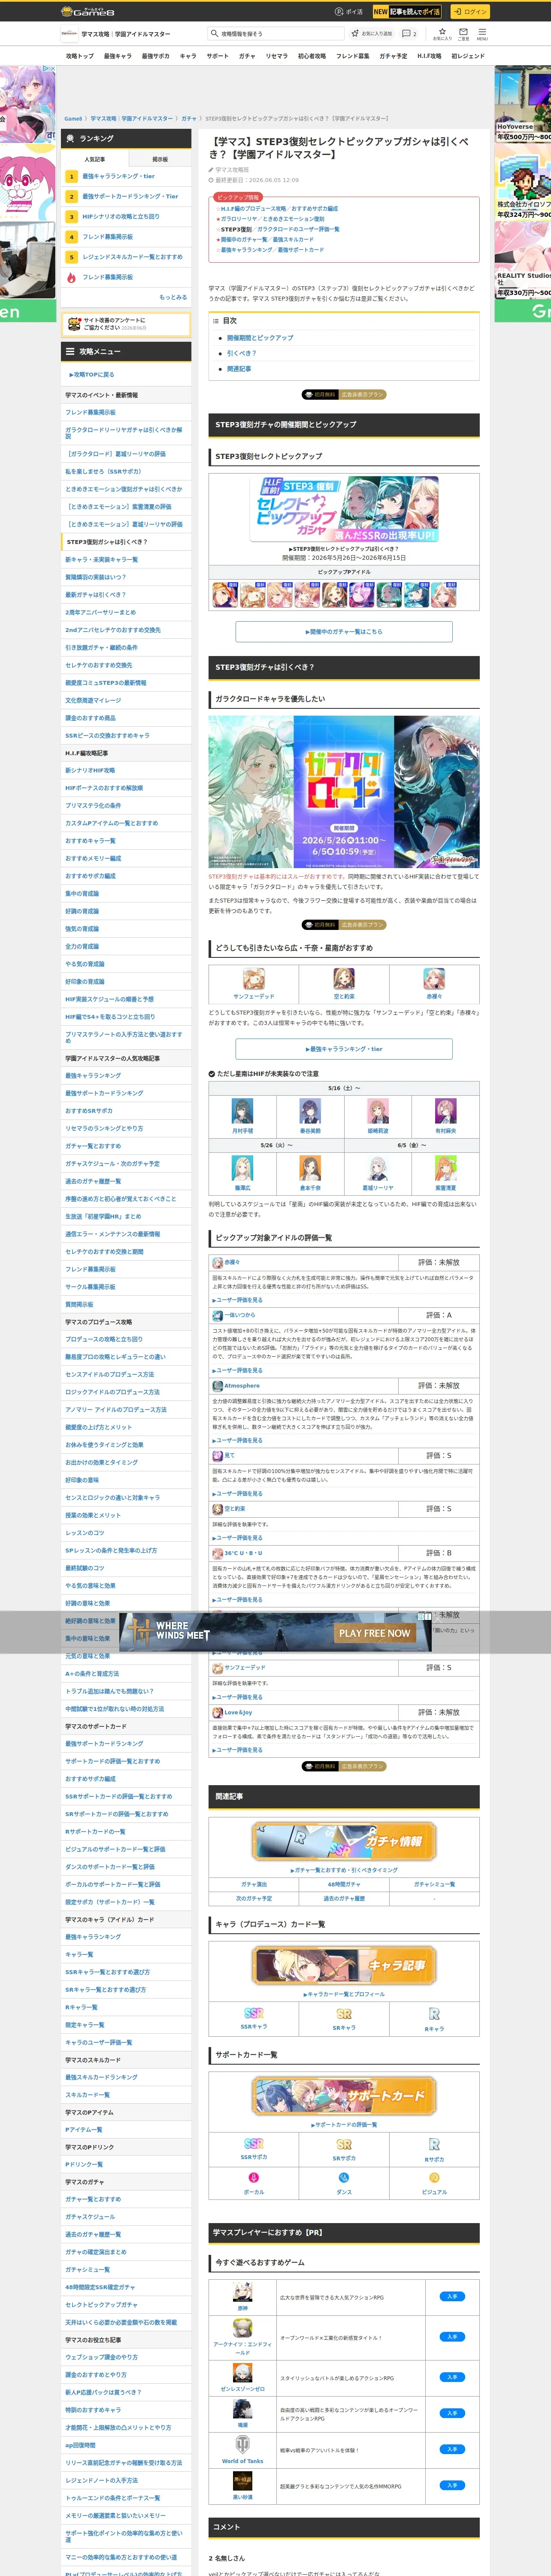Open the Game8 logo home link
551x2576 pixels.
pos(88,11)
